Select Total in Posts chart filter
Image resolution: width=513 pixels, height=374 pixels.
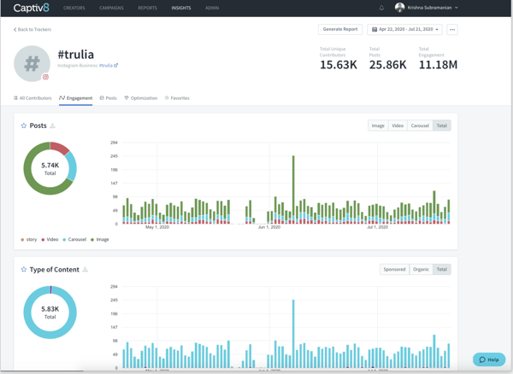pos(442,126)
